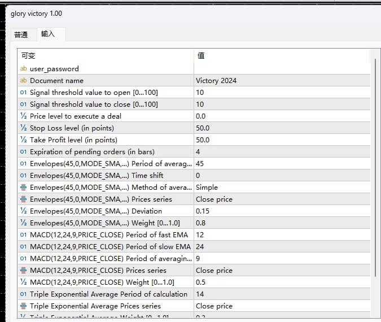Image resolution: width=381 pixels, height=322 pixels.
Task: Click the empty user_password value field
Action: [281, 68]
